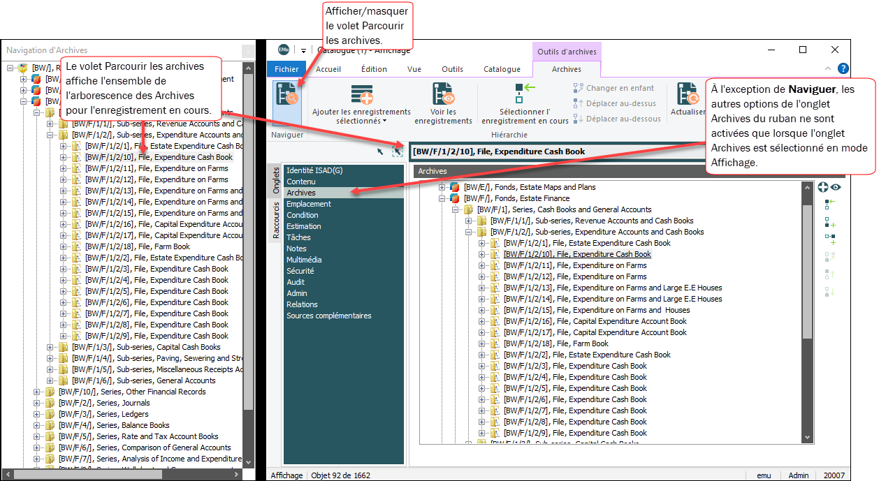Image resolution: width=879 pixels, height=481 pixels.
Task: Open the Quick Access toolbar dropdown arrow
Action: [304, 50]
